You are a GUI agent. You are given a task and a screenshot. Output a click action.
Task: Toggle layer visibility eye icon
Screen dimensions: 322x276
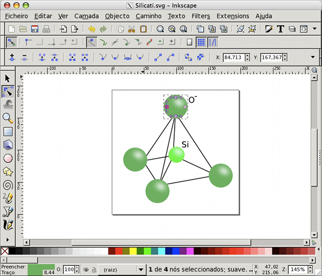(x=86, y=269)
